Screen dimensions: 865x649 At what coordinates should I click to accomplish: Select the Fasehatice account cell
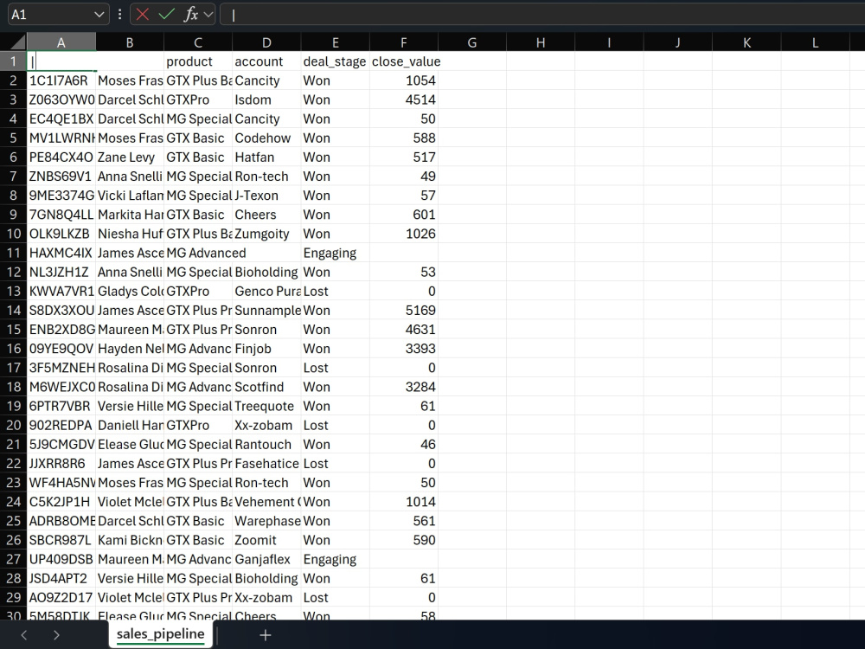pos(266,463)
